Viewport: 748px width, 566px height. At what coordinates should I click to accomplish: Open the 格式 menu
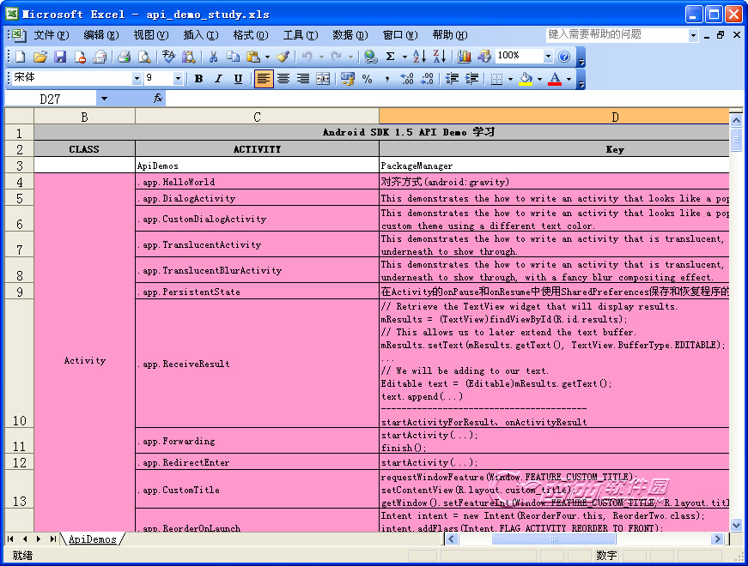coord(250,35)
